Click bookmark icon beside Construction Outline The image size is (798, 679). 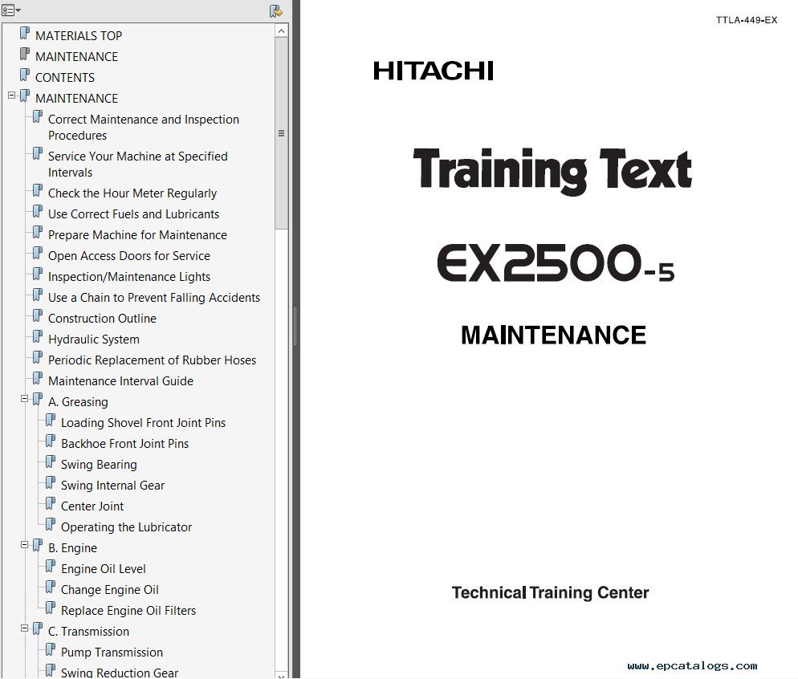coord(38,316)
